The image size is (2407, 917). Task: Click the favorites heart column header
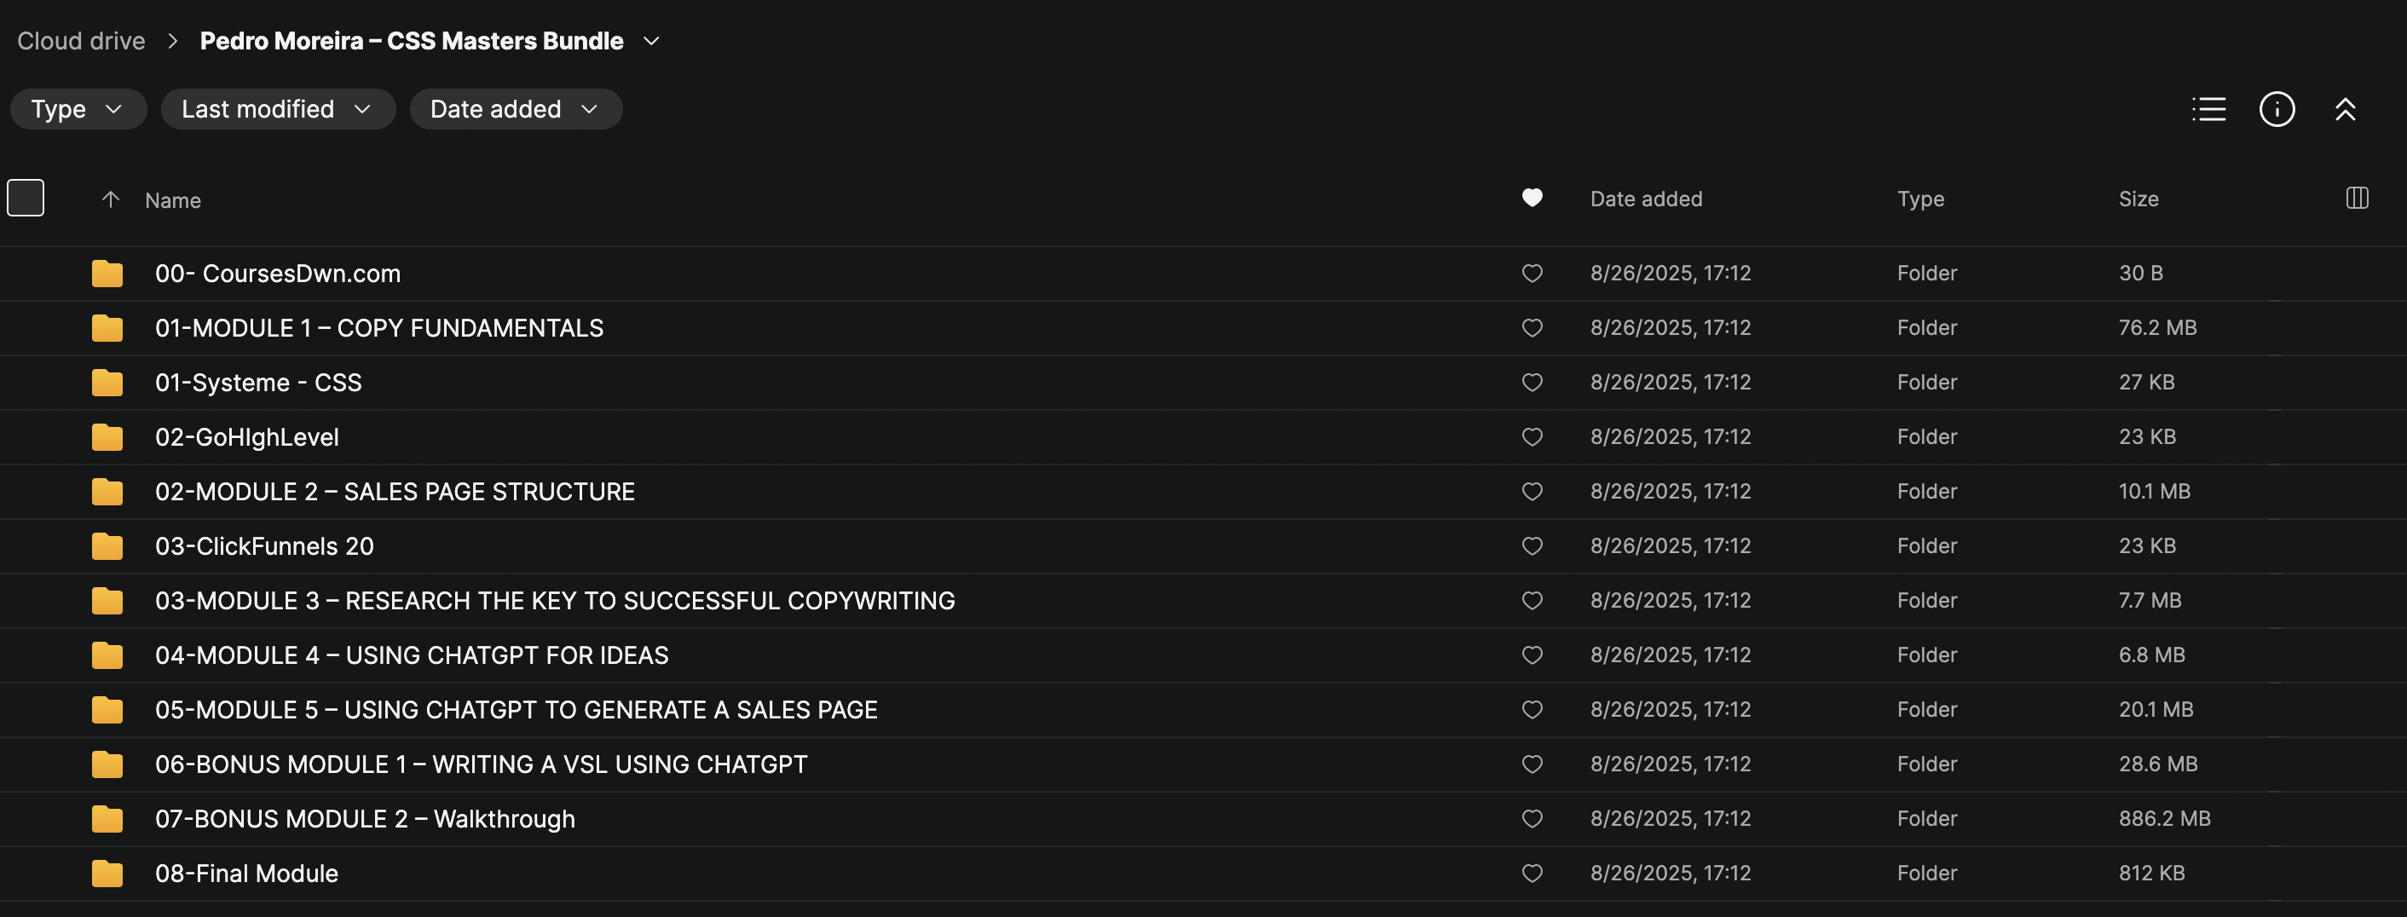tap(1532, 198)
